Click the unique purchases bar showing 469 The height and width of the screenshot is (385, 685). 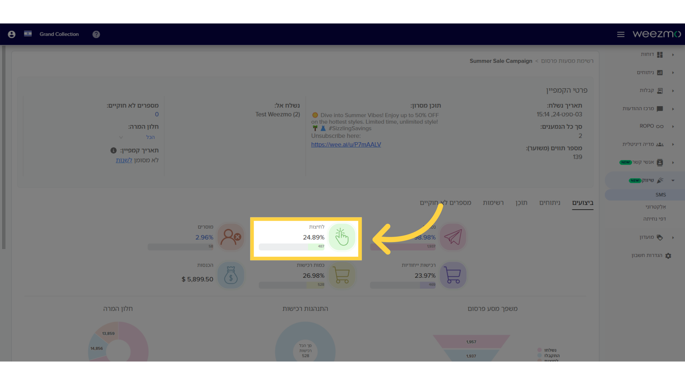click(403, 285)
